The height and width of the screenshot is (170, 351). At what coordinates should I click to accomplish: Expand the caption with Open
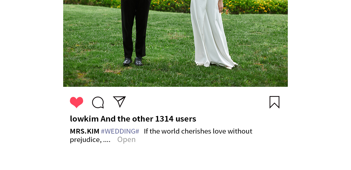click(x=126, y=139)
